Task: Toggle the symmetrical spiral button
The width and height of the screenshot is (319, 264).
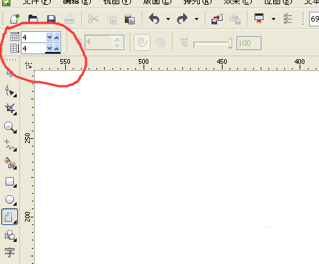Action: (x=142, y=42)
